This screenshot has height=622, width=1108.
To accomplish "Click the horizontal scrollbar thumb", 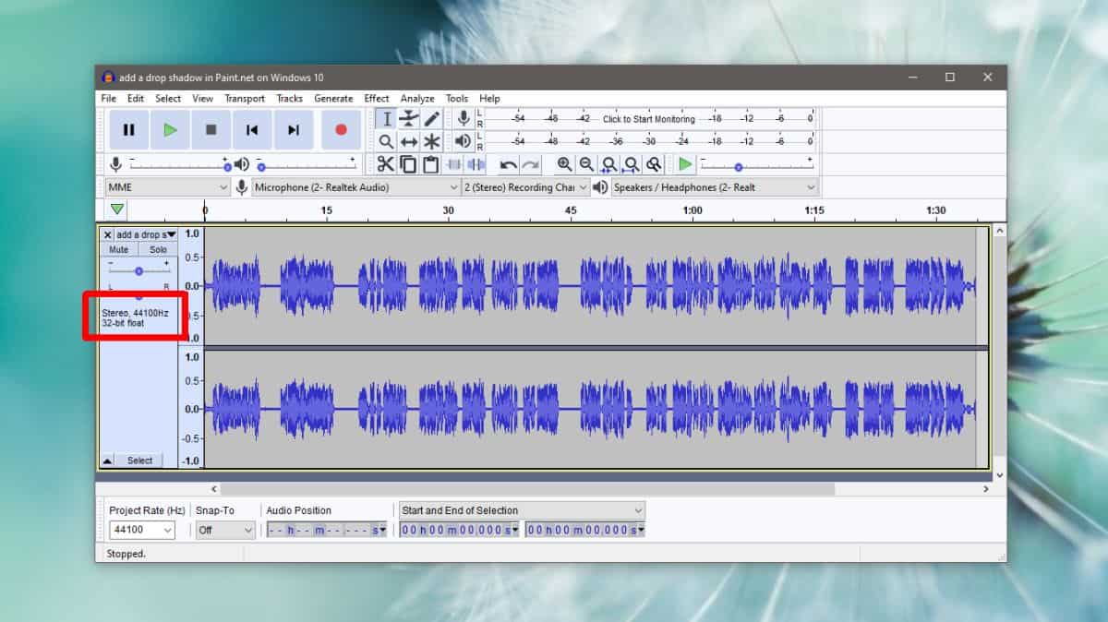I will click(x=527, y=489).
